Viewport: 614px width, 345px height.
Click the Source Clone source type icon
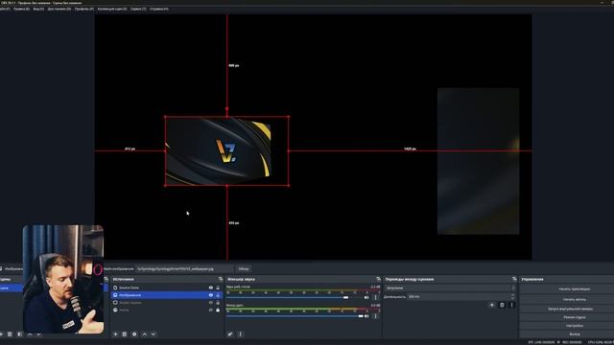tap(115, 287)
